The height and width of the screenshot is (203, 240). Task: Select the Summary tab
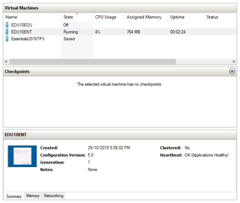(x=14, y=196)
